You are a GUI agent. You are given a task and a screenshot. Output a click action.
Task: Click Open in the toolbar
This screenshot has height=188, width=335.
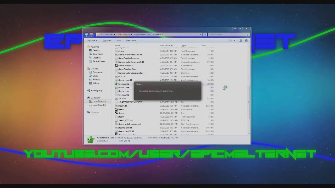click(x=107, y=40)
